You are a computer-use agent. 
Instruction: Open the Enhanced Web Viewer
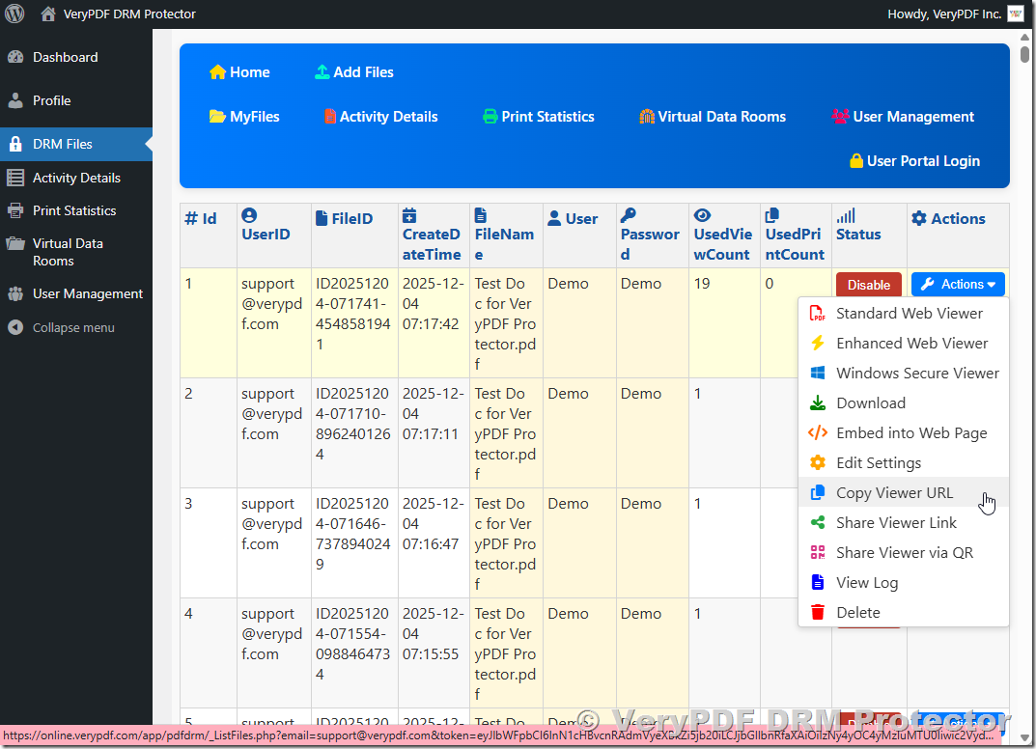(x=910, y=343)
